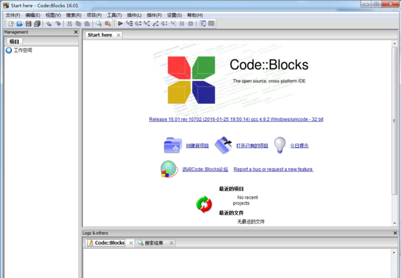Start debugging with the Debug/Continue arrow
401x278 pixels.
click(x=120, y=24)
